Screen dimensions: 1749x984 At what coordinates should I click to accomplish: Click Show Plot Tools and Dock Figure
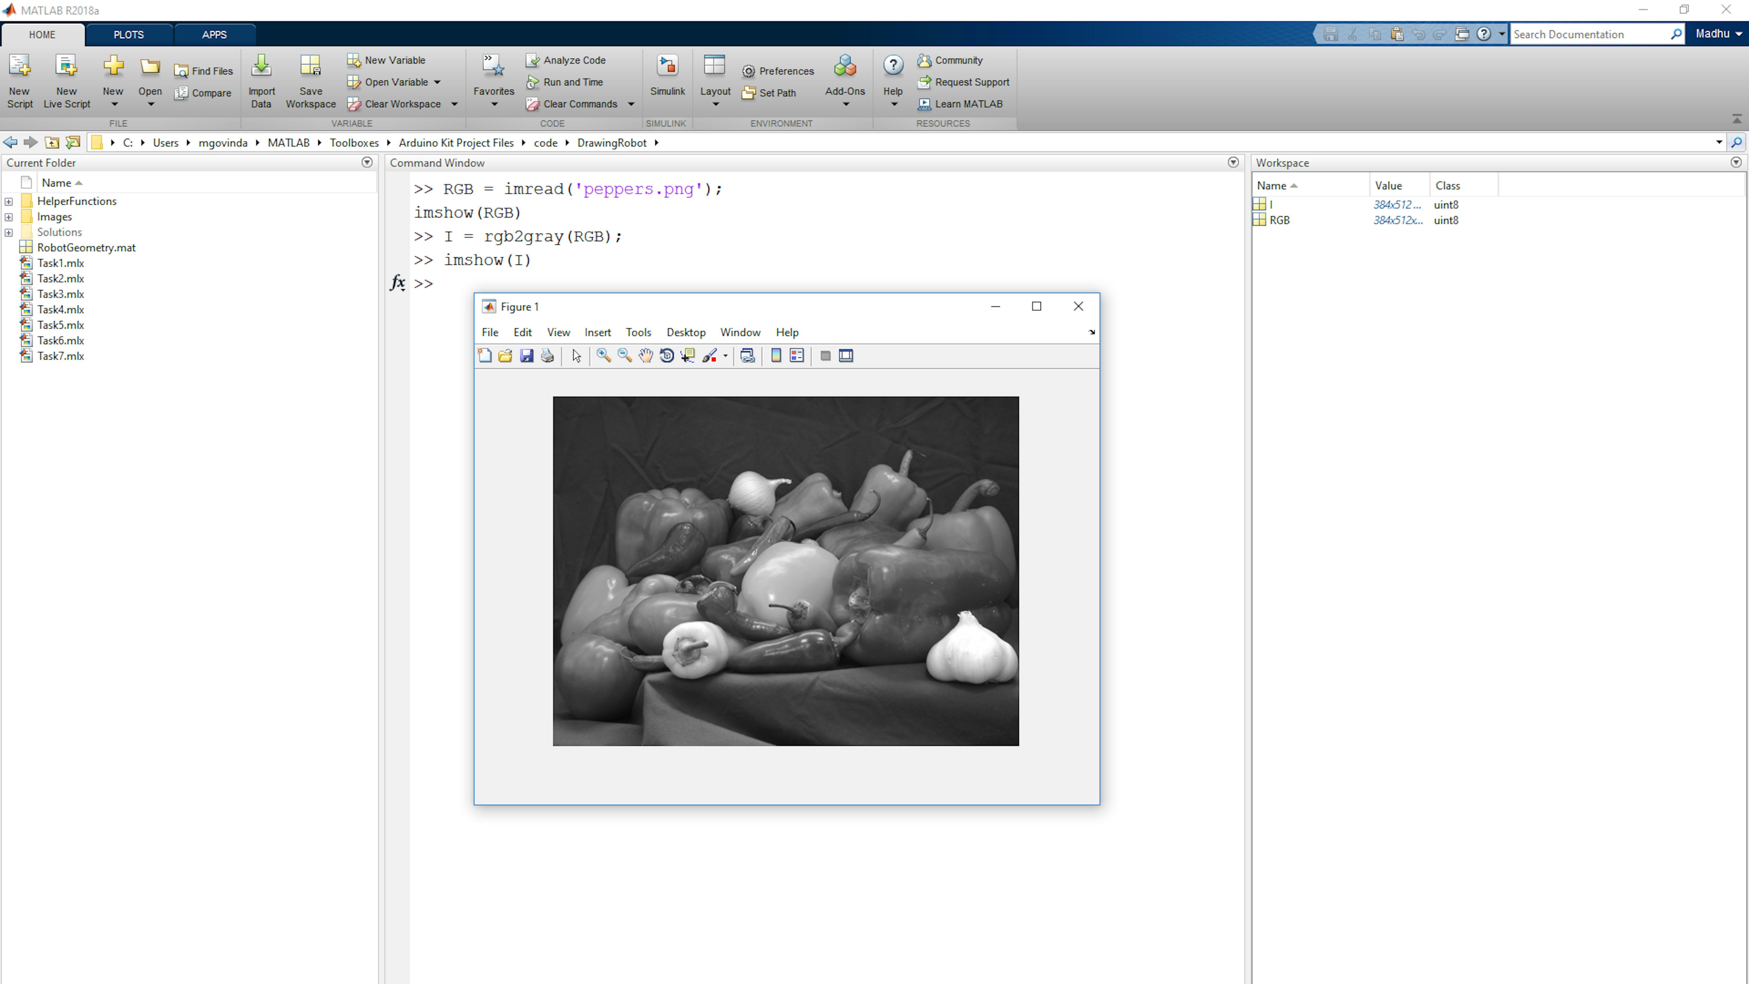pyautogui.click(x=846, y=356)
